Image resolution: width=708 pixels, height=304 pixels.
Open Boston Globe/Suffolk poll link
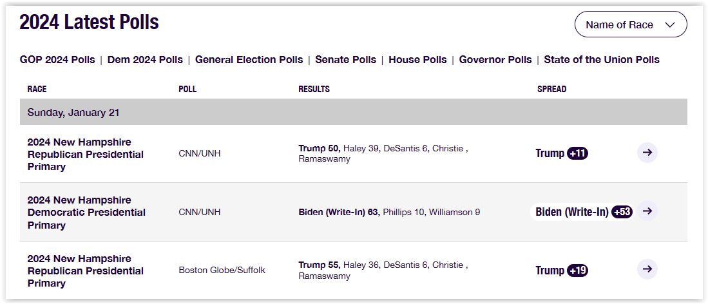222,271
